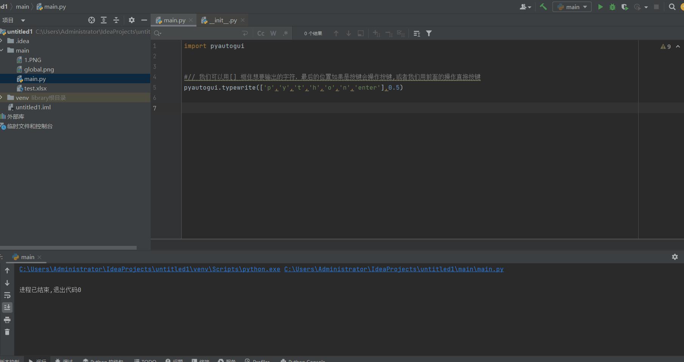The image size is (684, 362).
Task: Run main with coverage shield icon
Action: click(625, 7)
